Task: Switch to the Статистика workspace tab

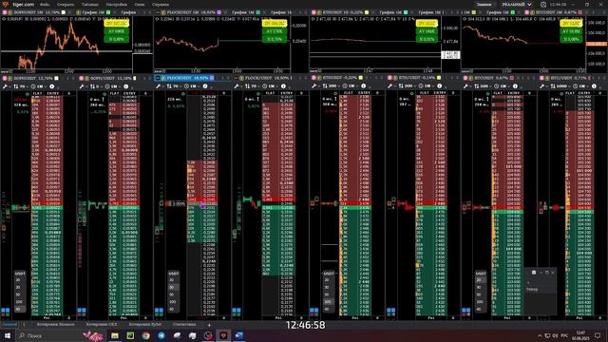Action: click(x=184, y=325)
